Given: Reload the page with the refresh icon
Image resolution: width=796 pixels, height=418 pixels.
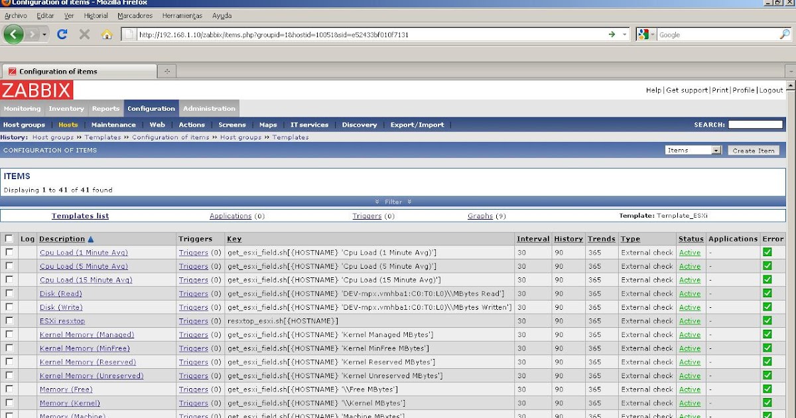Looking at the screenshot, I should (x=62, y=34).
